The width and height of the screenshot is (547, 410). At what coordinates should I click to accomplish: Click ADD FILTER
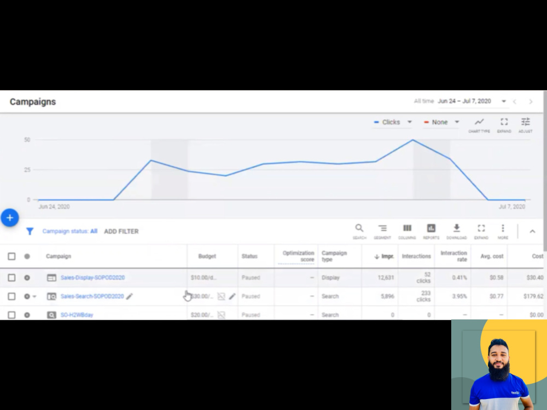(121, 231)
